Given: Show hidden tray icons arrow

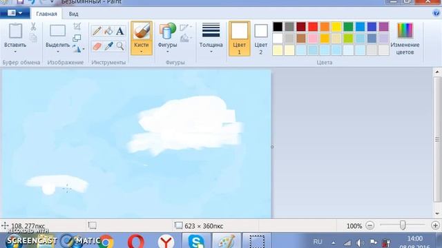Looking at the screenshot, I should [x=333, y=242].
